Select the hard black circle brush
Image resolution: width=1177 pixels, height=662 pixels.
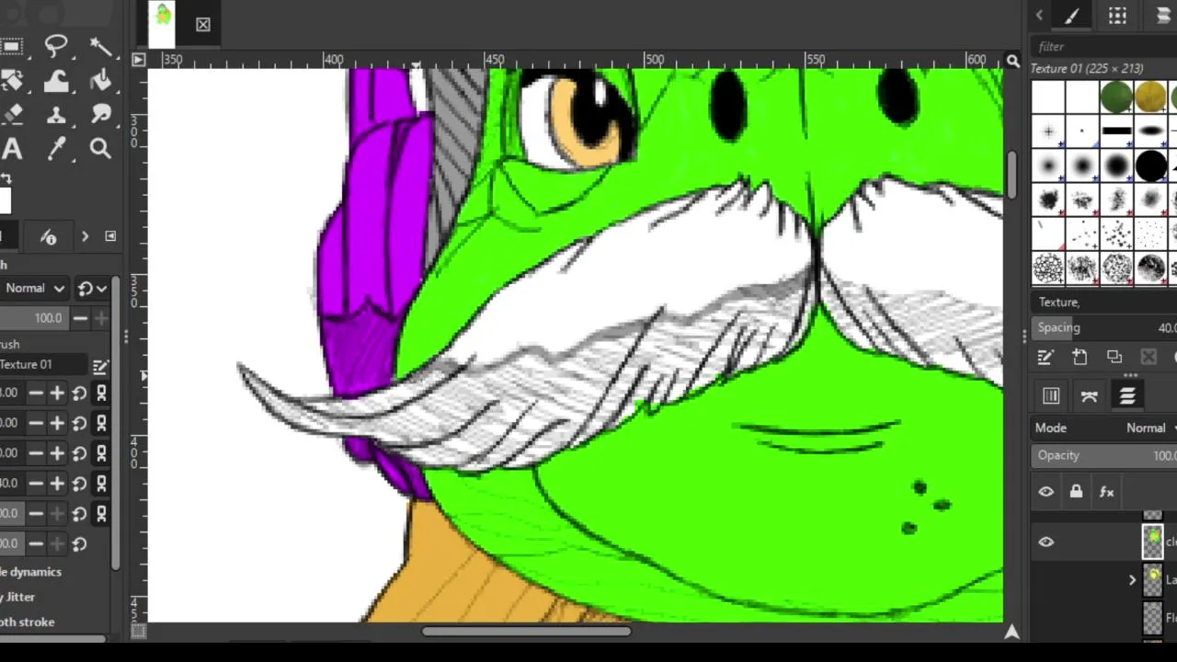tap(1150, 165)
